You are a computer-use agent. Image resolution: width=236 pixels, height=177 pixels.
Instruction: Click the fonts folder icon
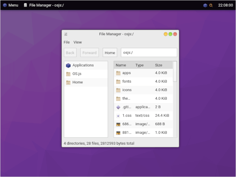pos(118,82)
